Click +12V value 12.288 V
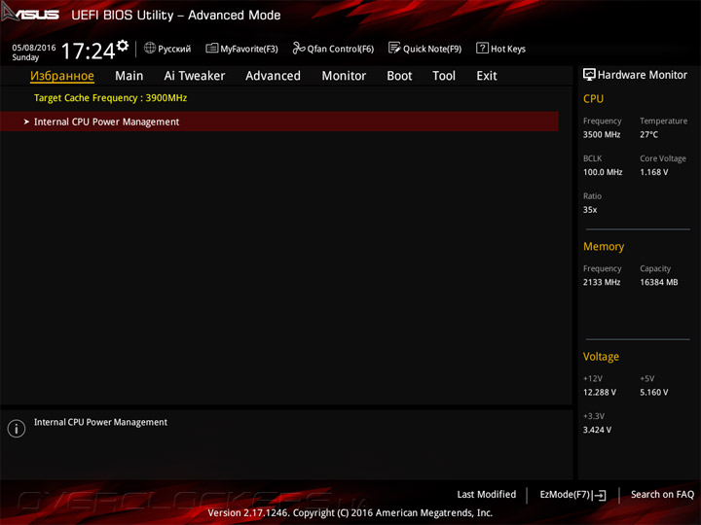Image resolution: width=701 pixels, height=525 pixels. pyautogui.click(x=599, y=392)
